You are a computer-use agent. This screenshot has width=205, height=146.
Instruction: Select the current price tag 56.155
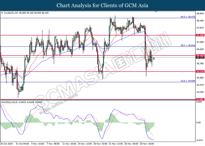tap(200, 58)
